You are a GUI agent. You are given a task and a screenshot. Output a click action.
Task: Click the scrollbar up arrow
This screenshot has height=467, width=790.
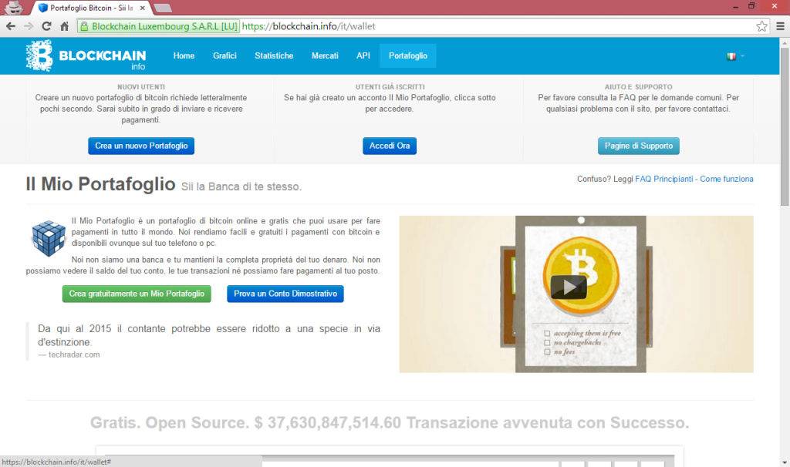point(785,43)
